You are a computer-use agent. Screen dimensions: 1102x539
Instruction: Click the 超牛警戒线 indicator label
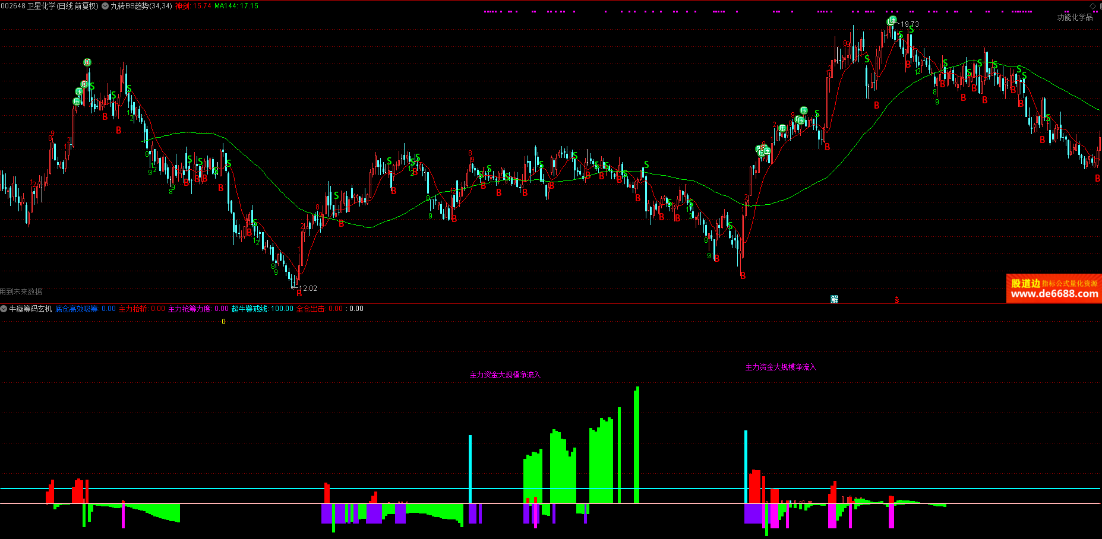pyautogui.click(x=250, y=309)
